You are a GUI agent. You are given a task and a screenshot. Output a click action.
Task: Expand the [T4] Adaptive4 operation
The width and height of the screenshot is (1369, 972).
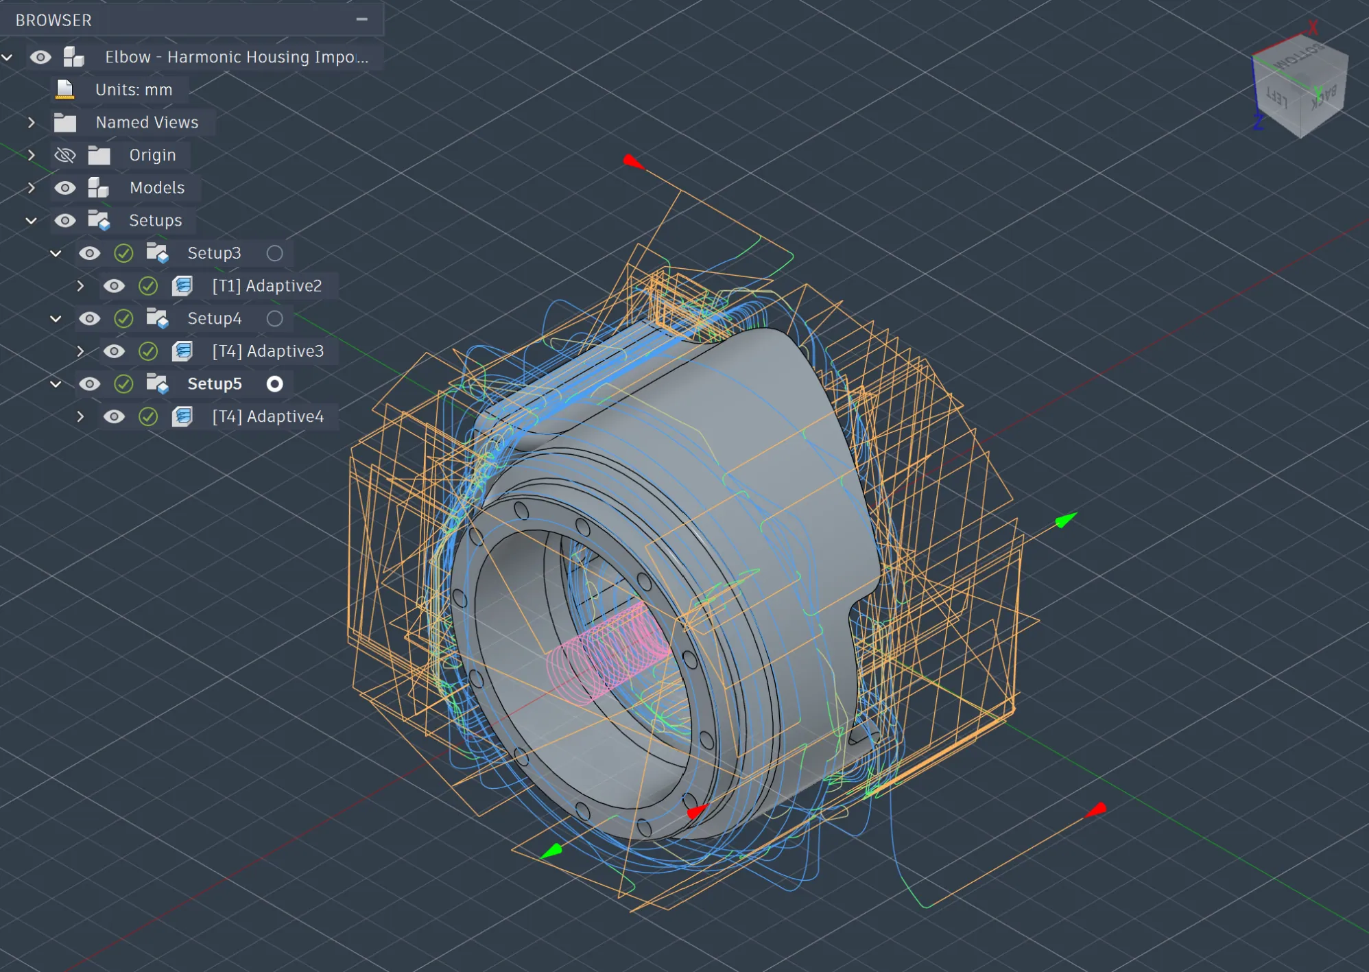click(x=81, y=416)
